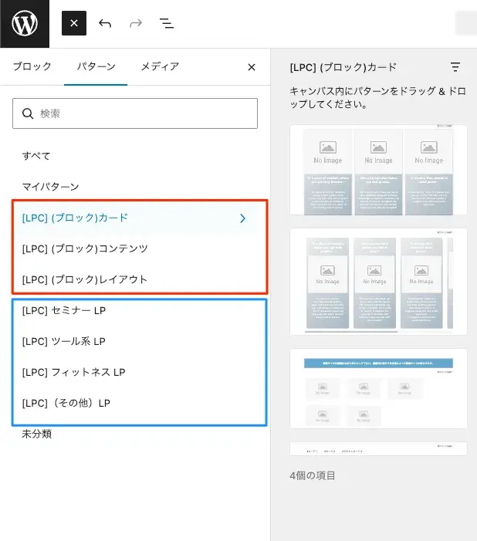Select the パターン tab
This screenshot has width=477, height=541.
(96, 67)
